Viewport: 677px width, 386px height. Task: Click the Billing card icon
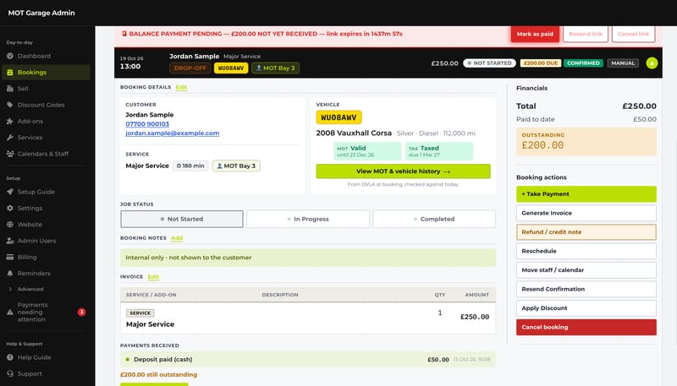point(10,257)
